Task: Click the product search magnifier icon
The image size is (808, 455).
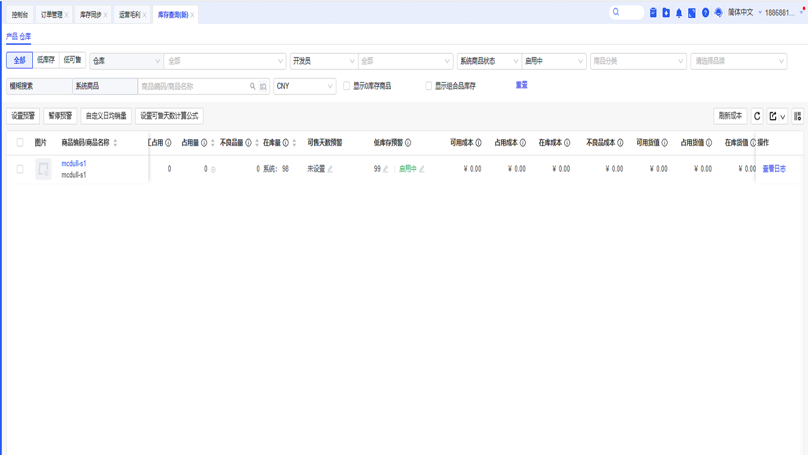Action: point(252,86)
